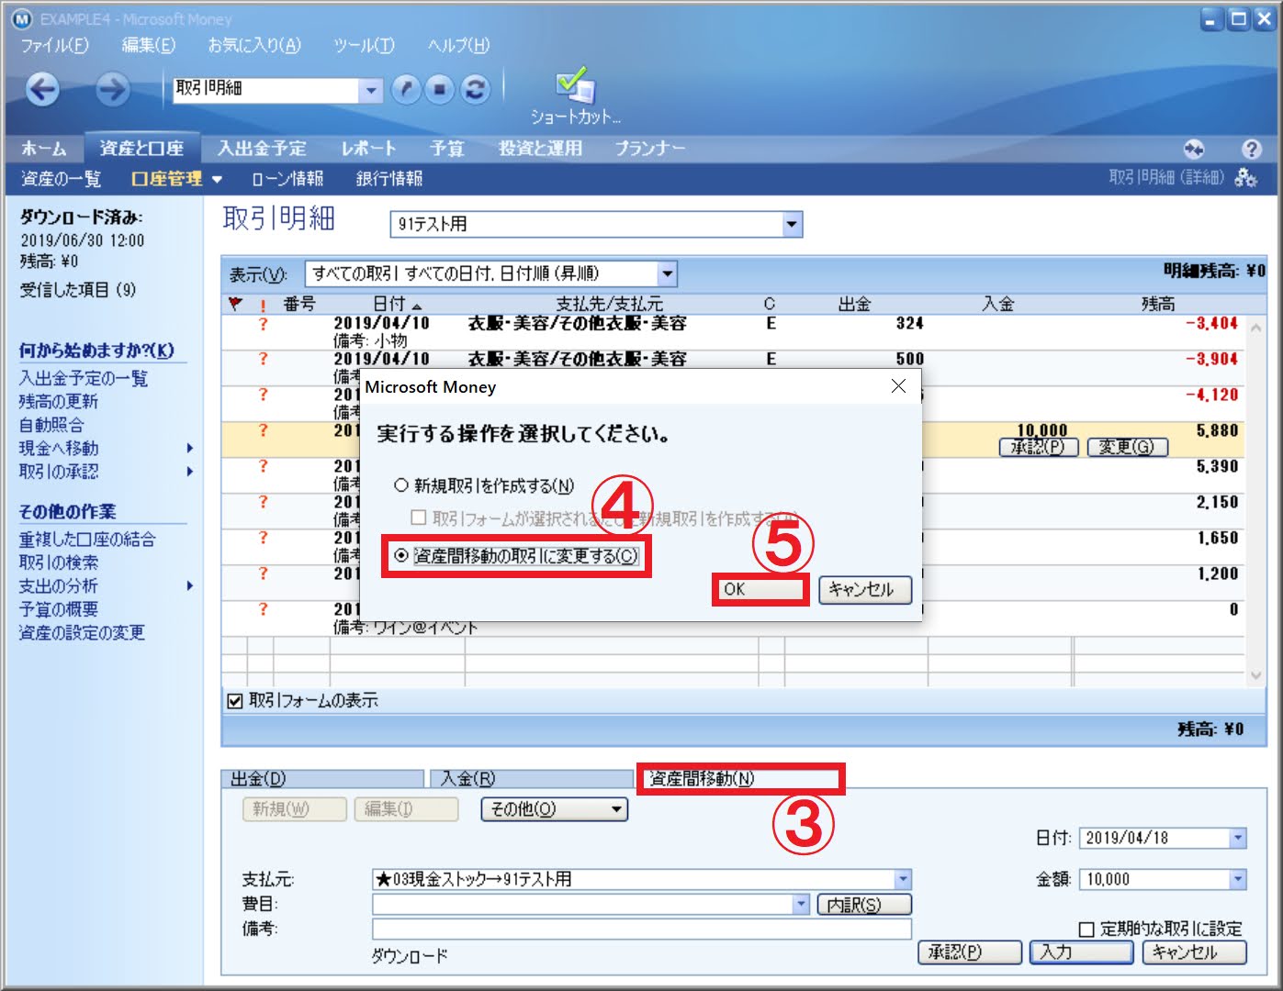
Task: Open the 金額 amount dropdown
Action: pyautogui.click(x=1238, y=879)
